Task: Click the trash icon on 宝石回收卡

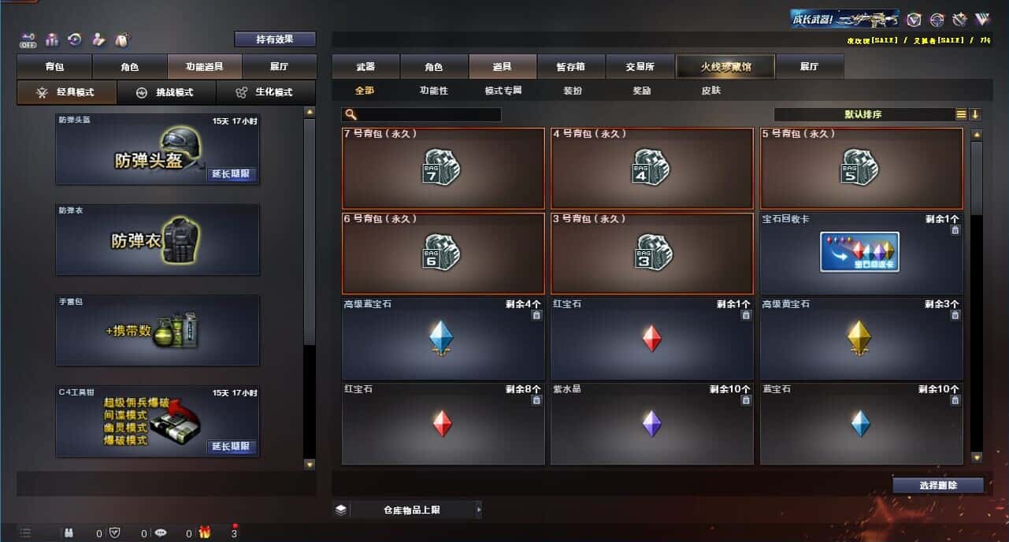Action: tap(955, 230)
